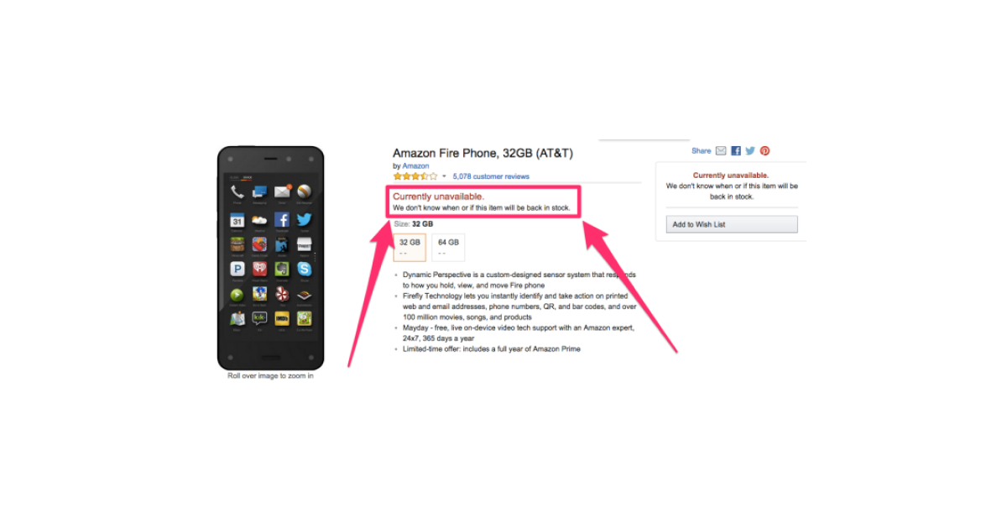Tap the Kik app icon on the phone
Image resolution: width=1007 pixels, height=529 pixels.
pyautogui.click(x=260, y=318)
